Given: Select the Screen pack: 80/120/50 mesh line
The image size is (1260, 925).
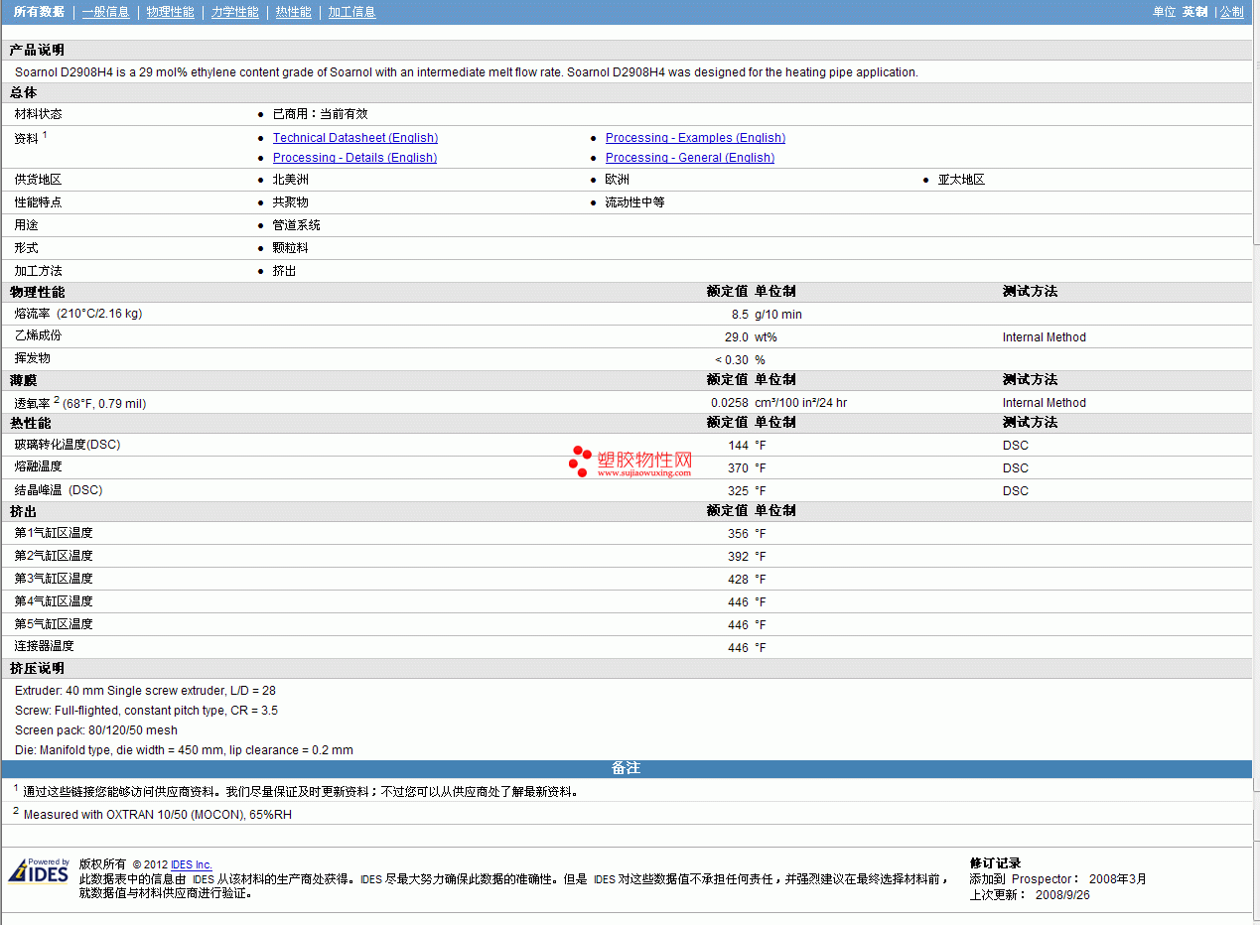Looking at the screenshot, I should point(96,730).
